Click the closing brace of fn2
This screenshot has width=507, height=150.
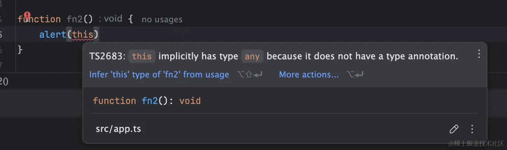tap(20, 50)
